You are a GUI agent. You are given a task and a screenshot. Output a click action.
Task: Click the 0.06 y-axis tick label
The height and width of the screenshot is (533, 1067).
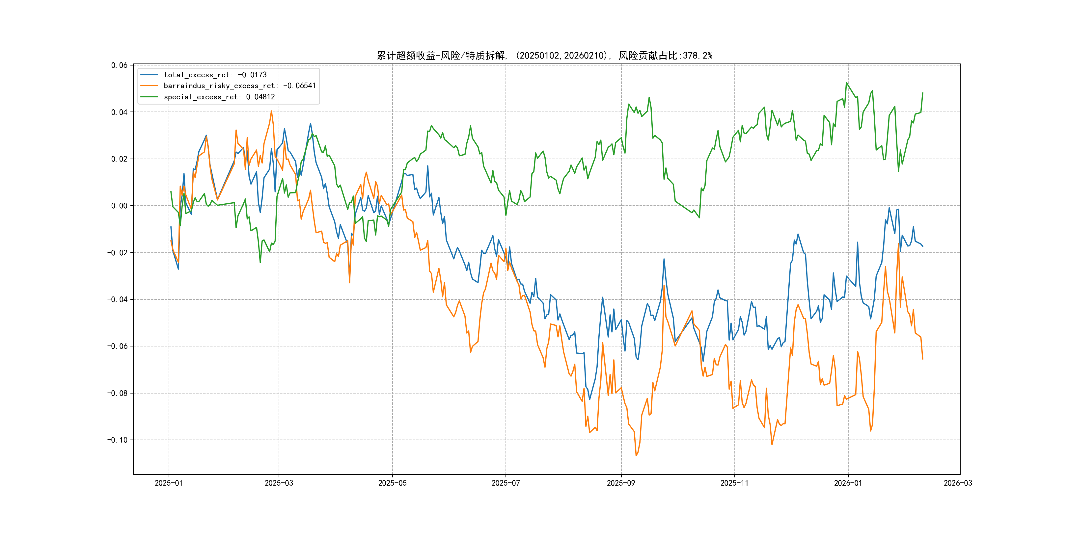click(119, 65)
